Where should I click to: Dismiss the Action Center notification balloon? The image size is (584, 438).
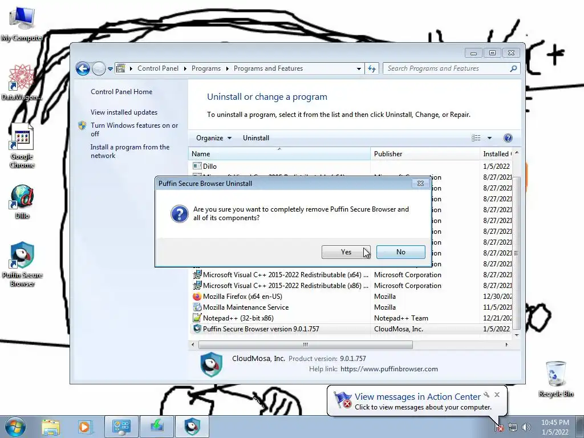point(497,395)
